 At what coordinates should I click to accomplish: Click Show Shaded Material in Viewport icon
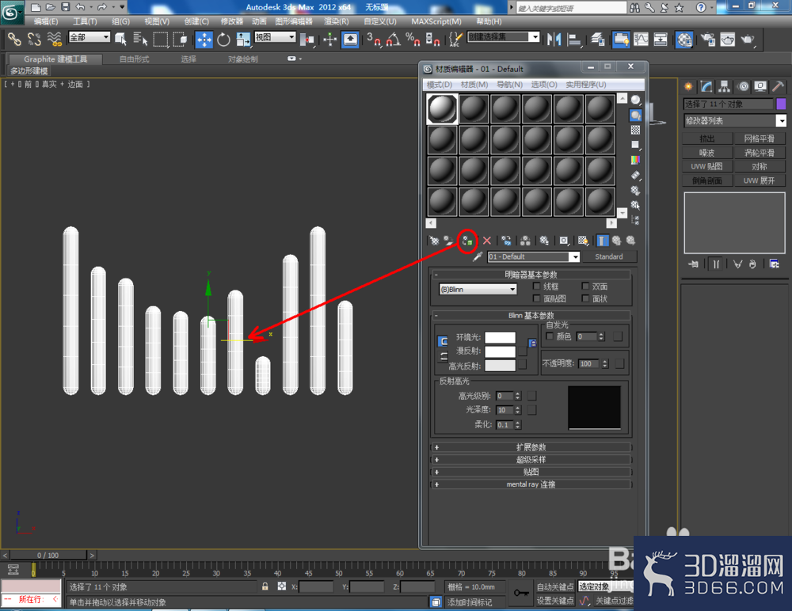coord(583,241)
